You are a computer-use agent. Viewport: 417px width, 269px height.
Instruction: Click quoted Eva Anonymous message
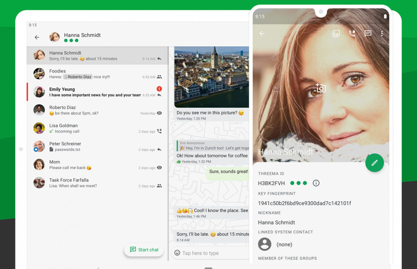213,146
